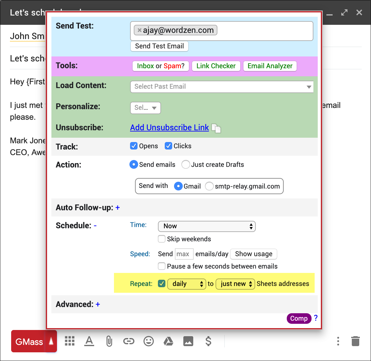
Task: Insert files using Google Drive icon
Action: pos(168,341)
